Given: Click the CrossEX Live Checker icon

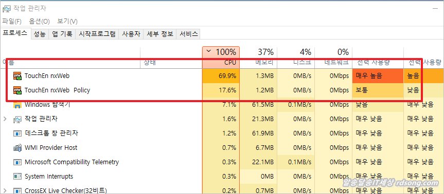Looking at the screenshot, I should coord(17,190).
